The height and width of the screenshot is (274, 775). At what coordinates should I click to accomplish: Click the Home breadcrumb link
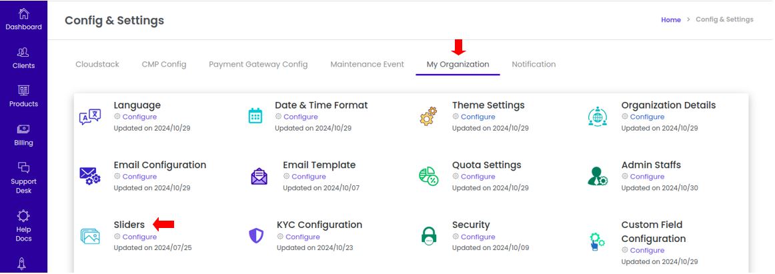[671, 20]
